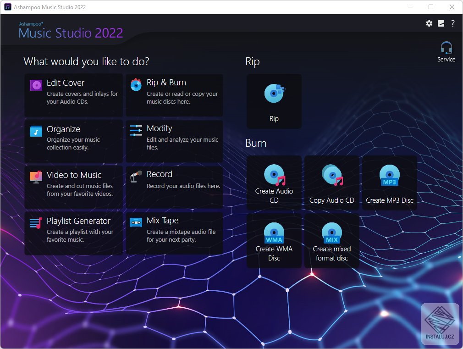Image resolution: width=463 pixels, height=349 pixels.
Task: Click the Modify sliders icon
Action: click(x=136, y=130)
